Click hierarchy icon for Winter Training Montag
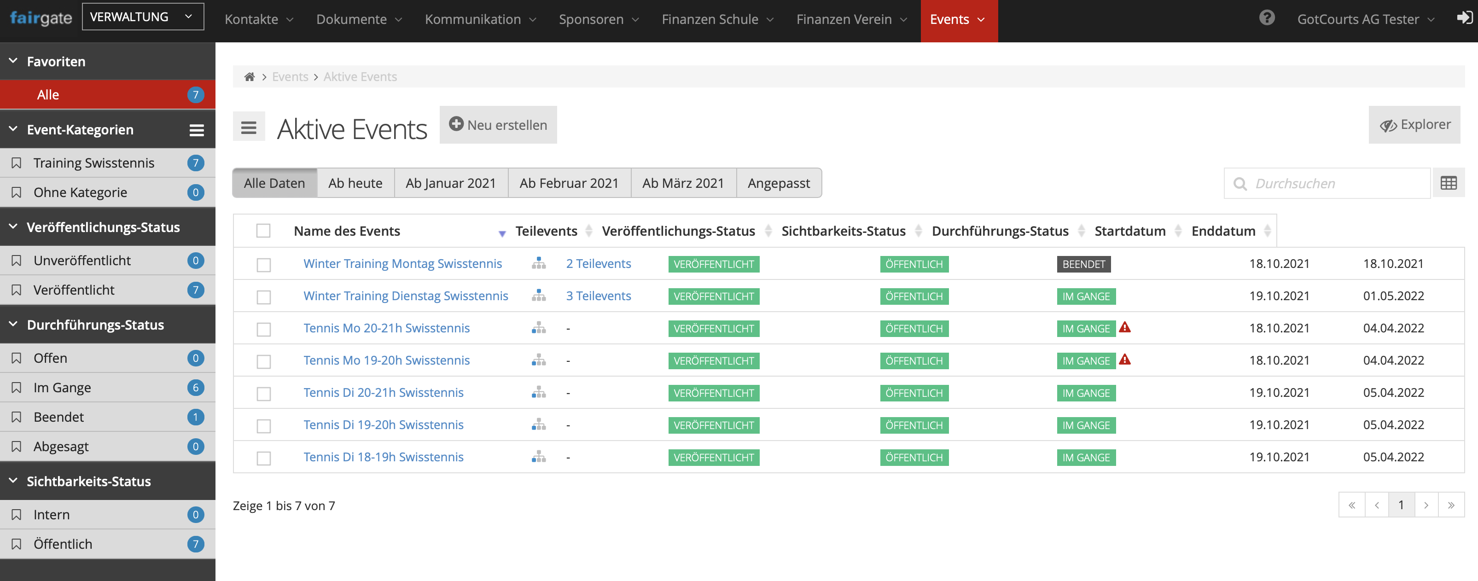Viewport: 1478px width, 581px height. [538, 263]
